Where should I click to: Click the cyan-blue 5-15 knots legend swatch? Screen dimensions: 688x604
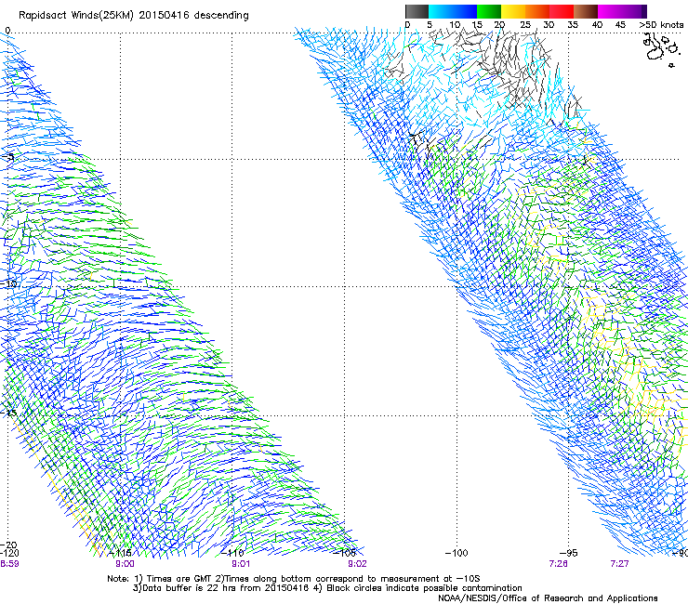click(453, 11)
